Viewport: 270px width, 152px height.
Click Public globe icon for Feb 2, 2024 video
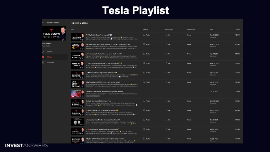tap(144, 120)
